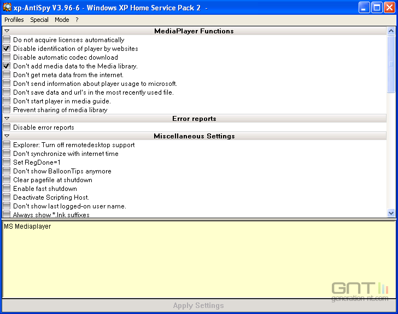Click the Miscellaneous Settings header text

pyautogui.click(x=194, y=136)
